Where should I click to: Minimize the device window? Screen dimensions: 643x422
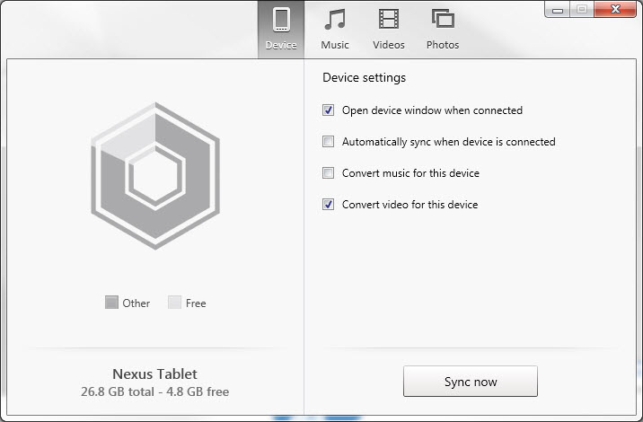pos(558,8)
